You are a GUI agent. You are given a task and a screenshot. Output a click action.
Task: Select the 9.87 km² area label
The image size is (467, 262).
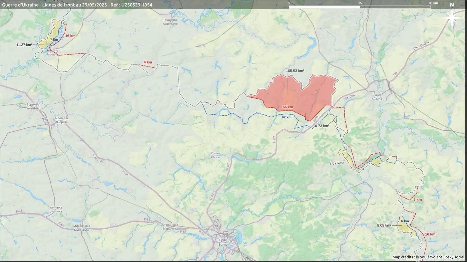[336, 163]
